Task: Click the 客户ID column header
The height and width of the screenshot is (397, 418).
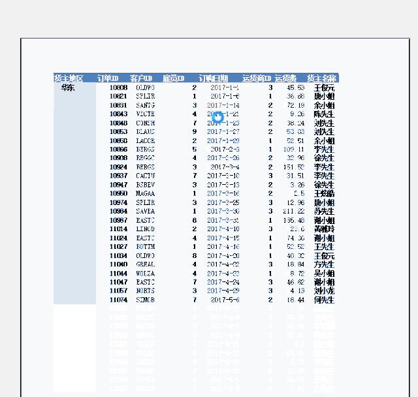Action: pyautogui.click(x=141, y=78)
